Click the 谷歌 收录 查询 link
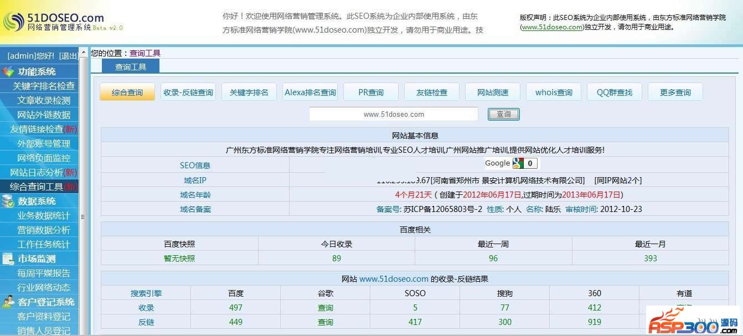The image size is (743, 336). (x=326, y=308)
